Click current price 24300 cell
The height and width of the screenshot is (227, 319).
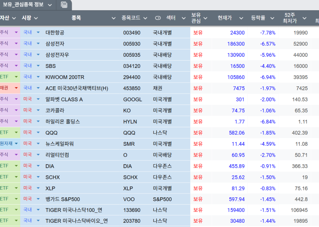pyautogui.click(x=230, y=33)
